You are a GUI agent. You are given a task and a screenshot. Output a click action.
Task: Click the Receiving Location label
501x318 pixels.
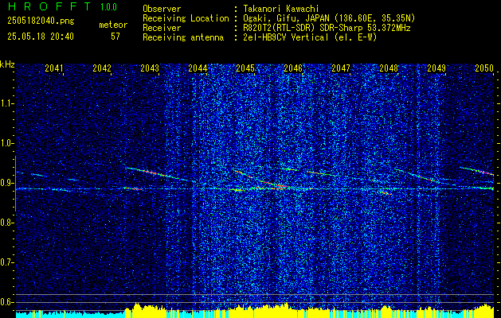point(186,18)
